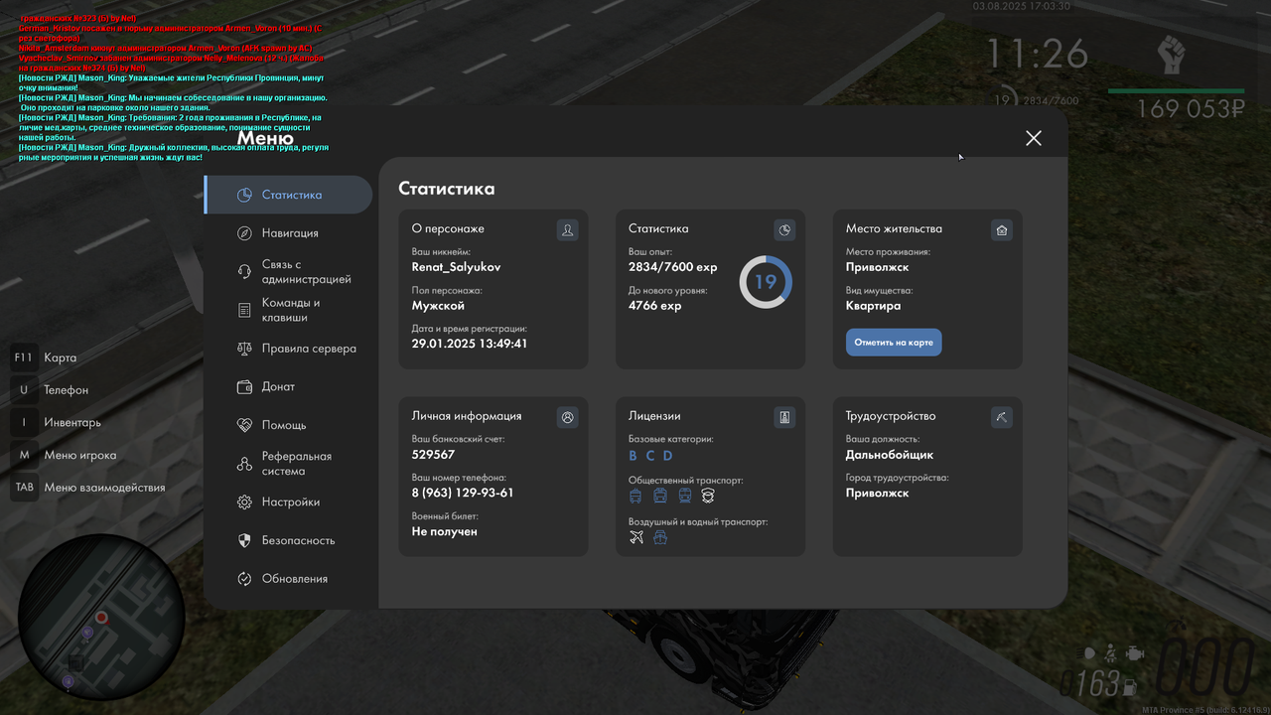Screen dimensions: 1271x715
Task: Click the 4766 exp remaining value
Action: tap(655, 306)
